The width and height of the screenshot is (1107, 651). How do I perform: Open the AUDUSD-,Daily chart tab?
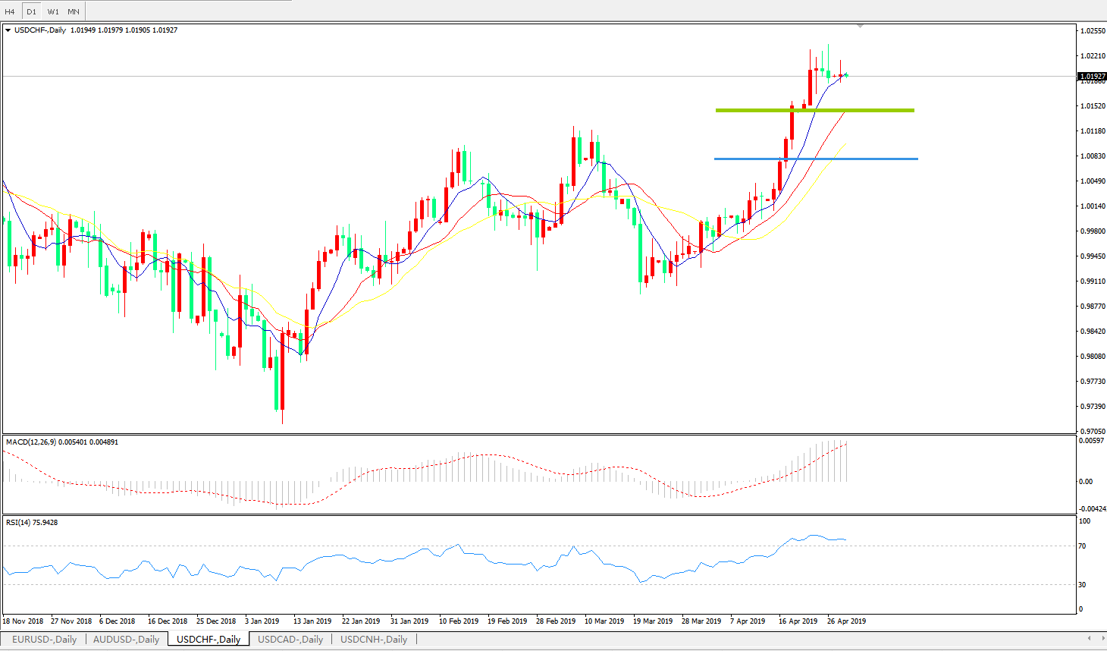coord(126,640)
